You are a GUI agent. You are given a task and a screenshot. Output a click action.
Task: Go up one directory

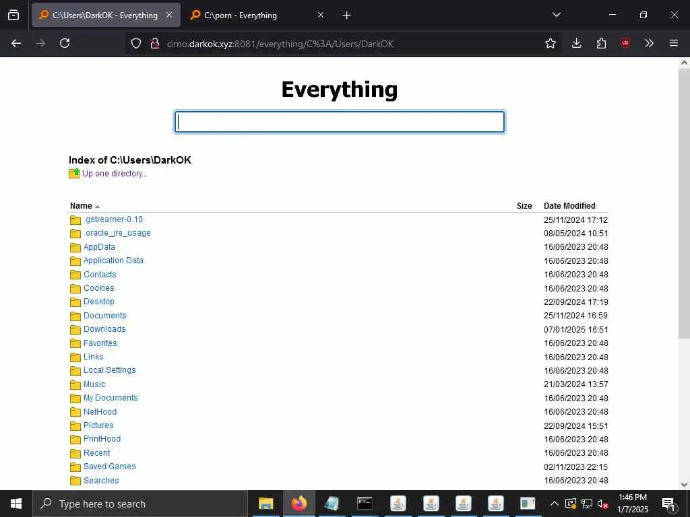coord(115,174)
